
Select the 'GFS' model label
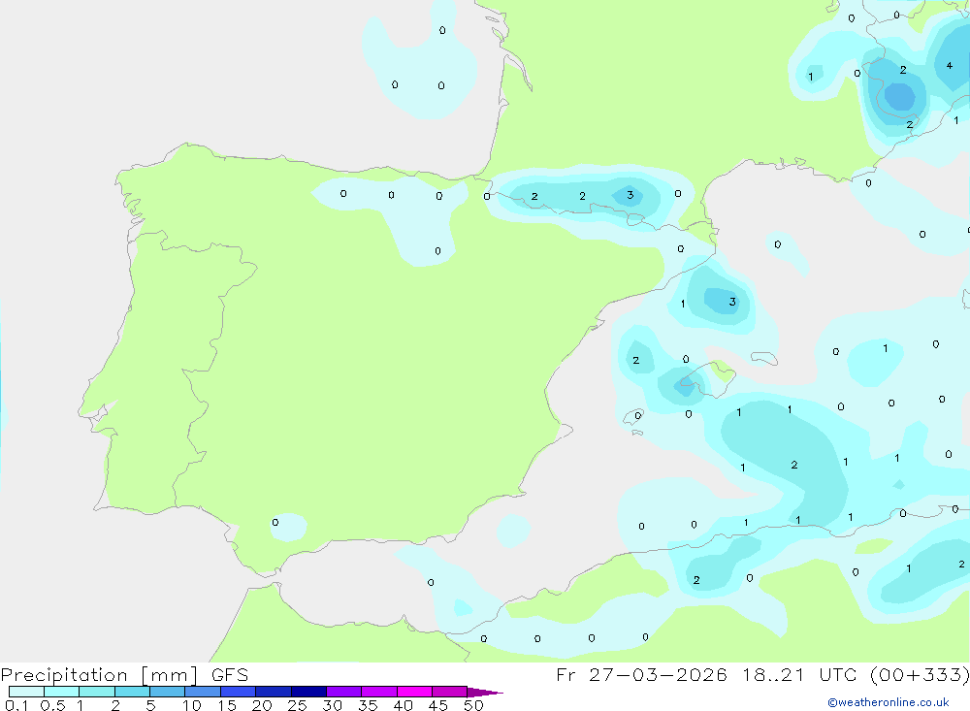230,675
